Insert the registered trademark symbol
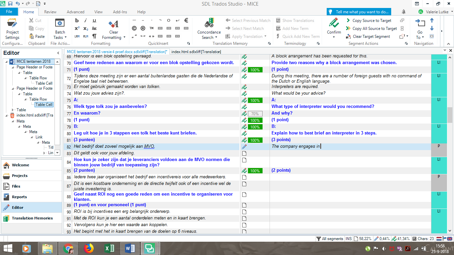This screenshot has width=454, height=255. [143, 29]
